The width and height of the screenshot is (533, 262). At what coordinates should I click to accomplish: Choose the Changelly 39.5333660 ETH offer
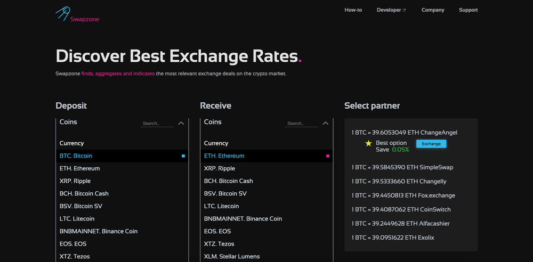pos(399,182)
